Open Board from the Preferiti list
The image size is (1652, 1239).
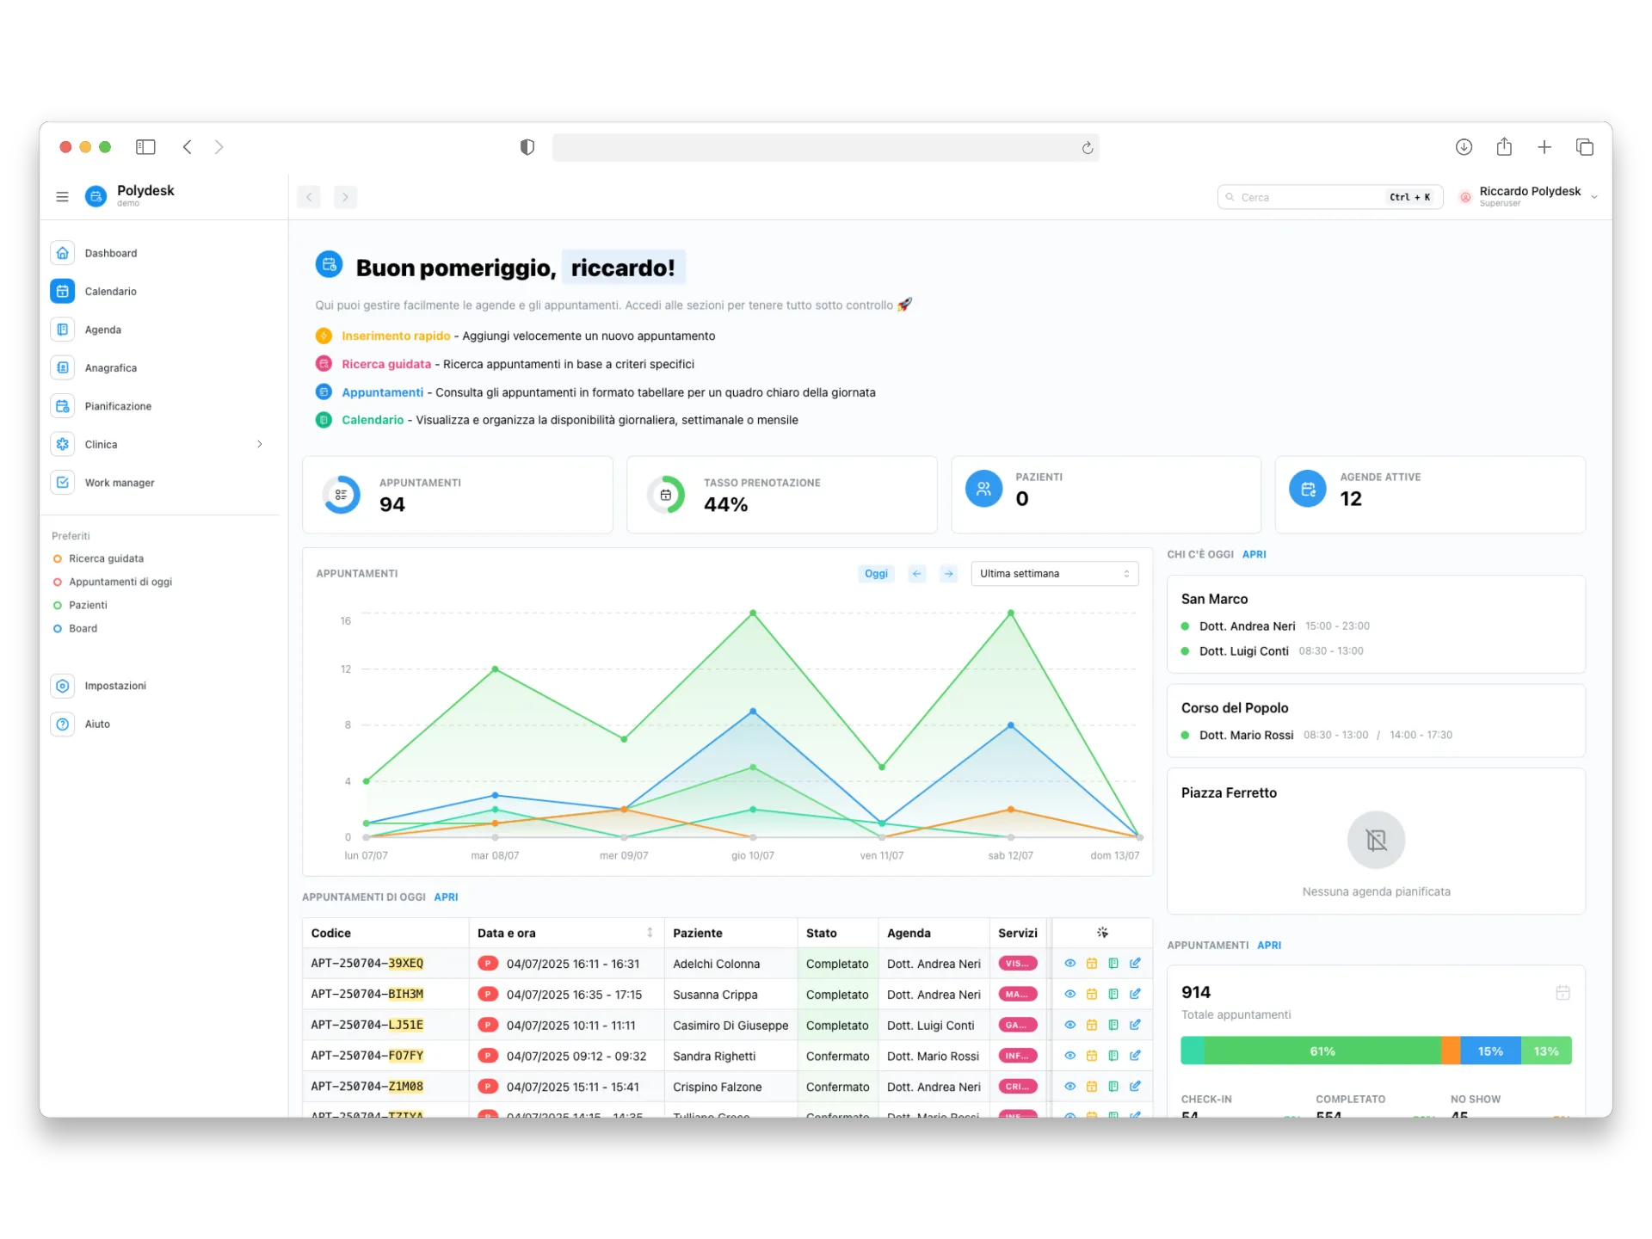coord(83,628)
